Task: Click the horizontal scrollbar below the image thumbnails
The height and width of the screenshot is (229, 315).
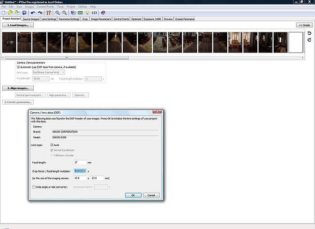Action: pos(153,58)
